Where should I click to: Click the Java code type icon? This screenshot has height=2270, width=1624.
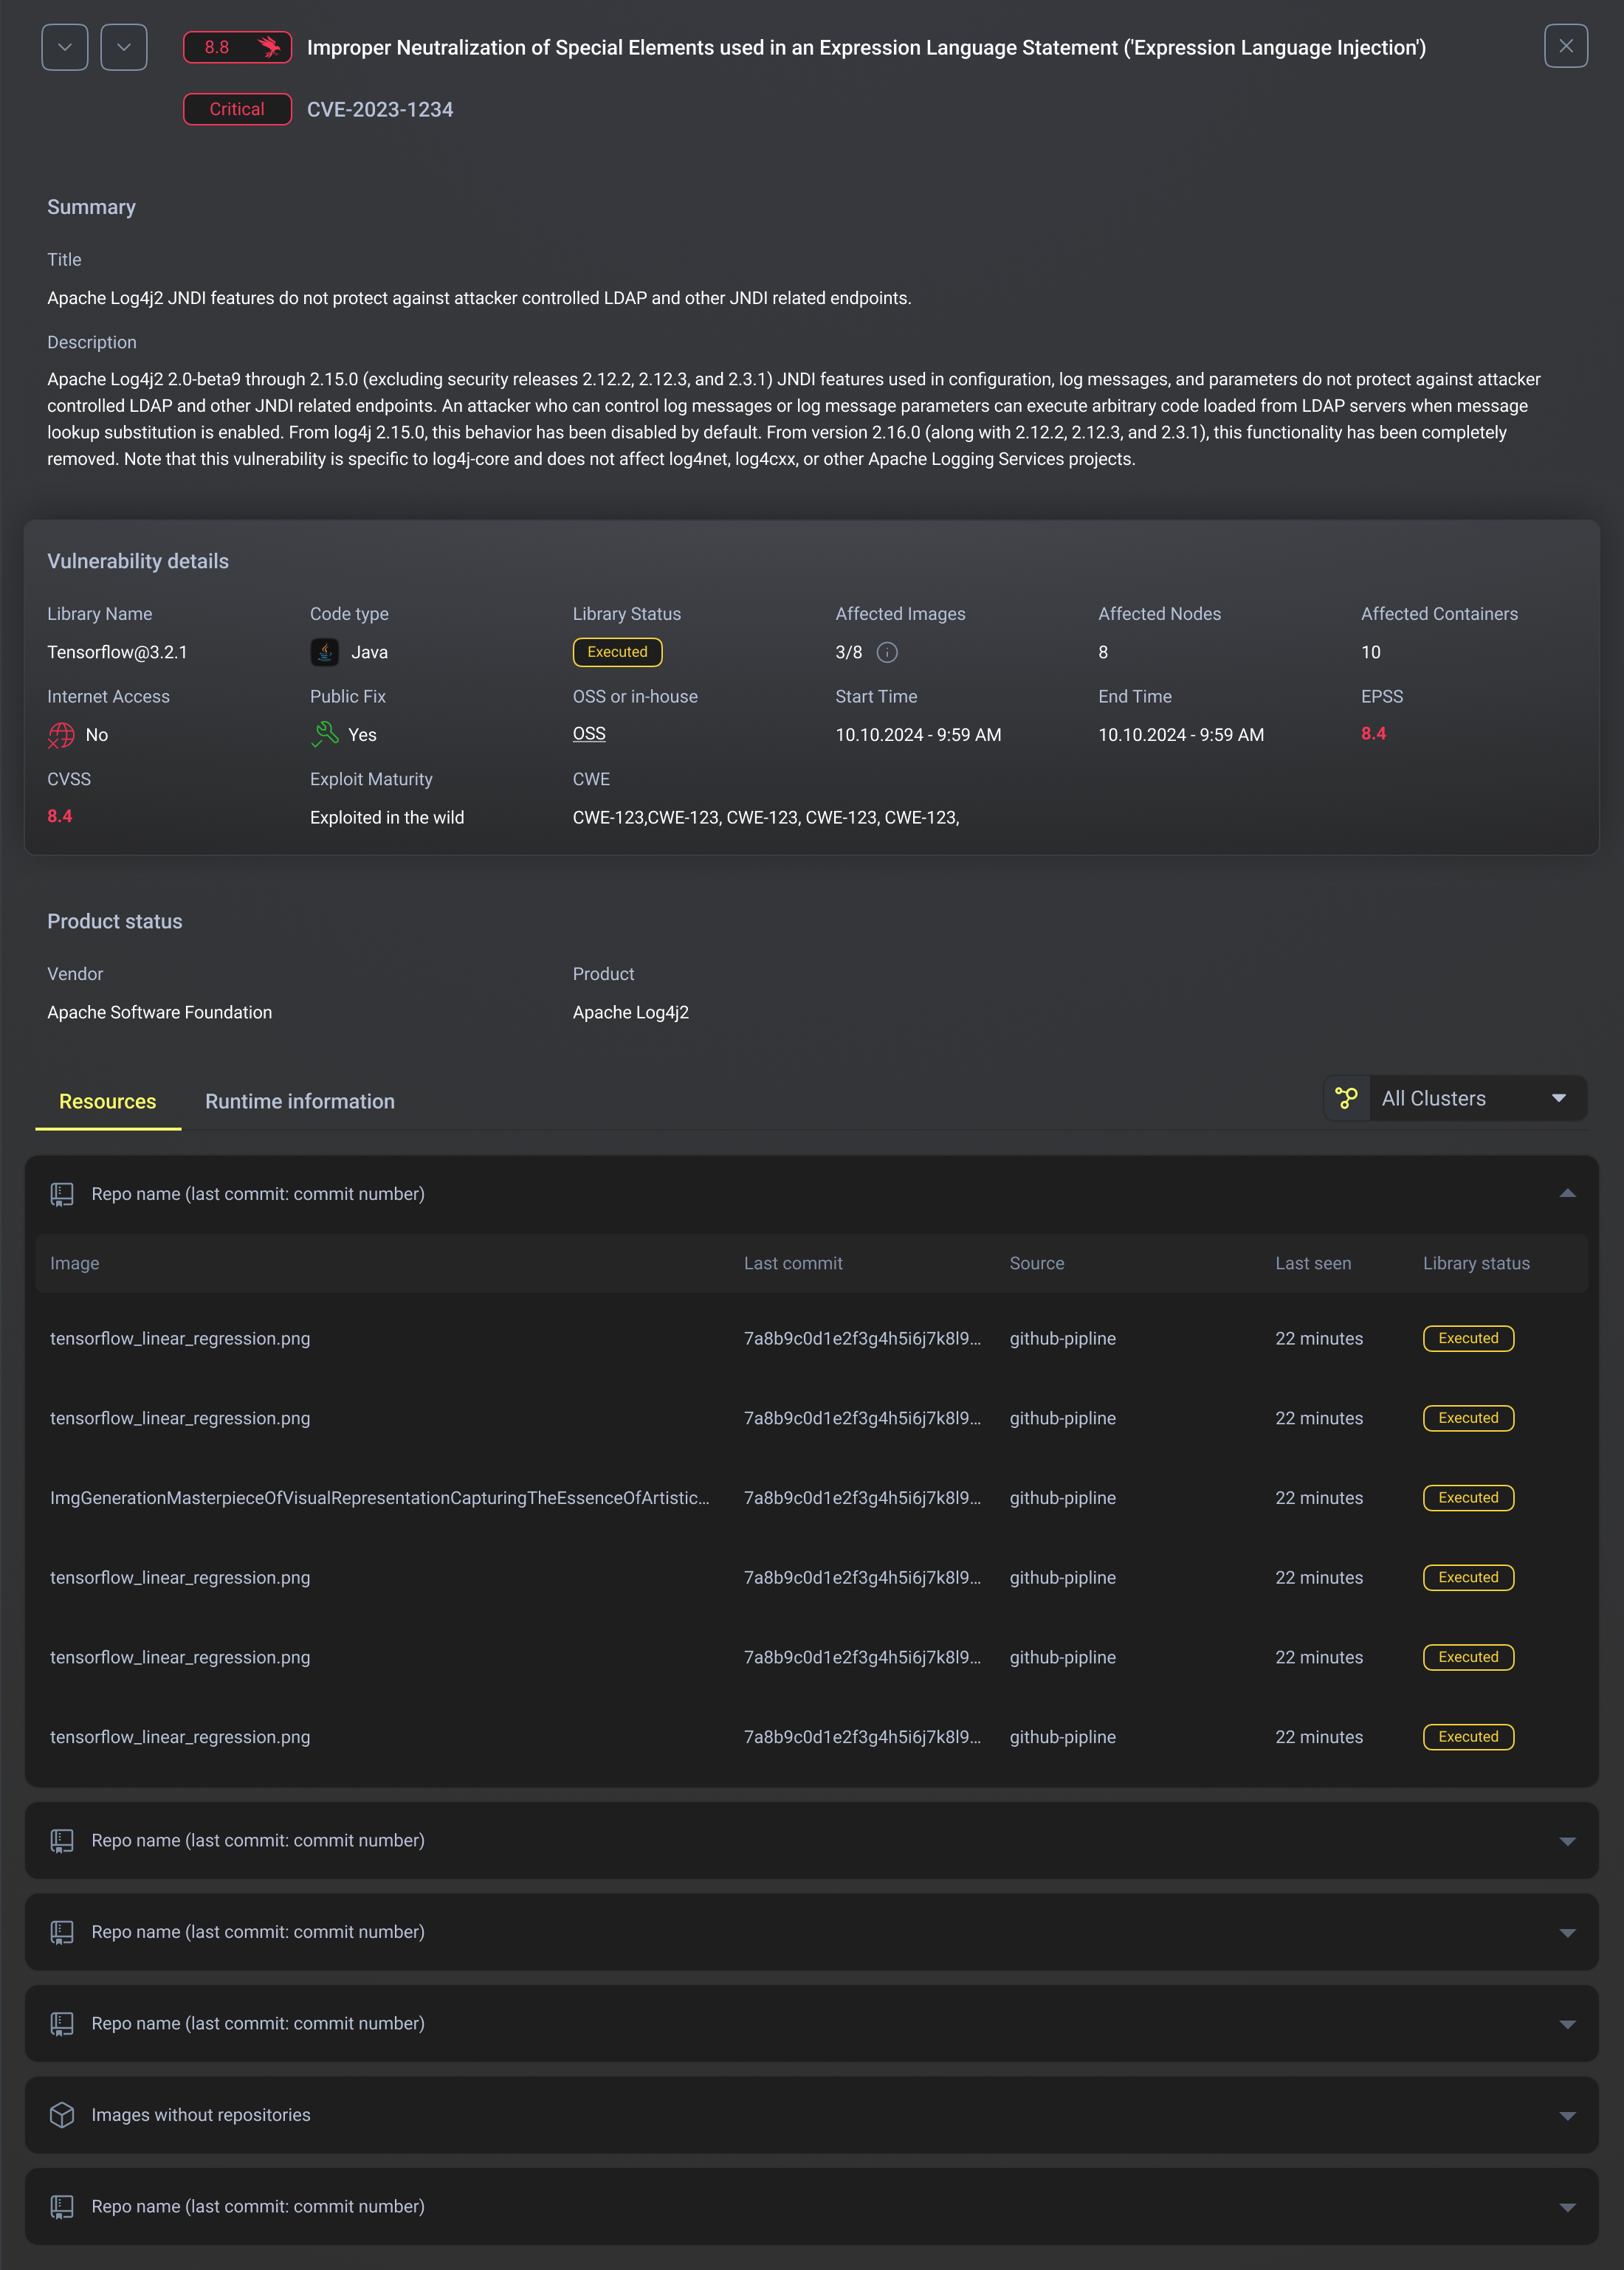tap(324, 652)
